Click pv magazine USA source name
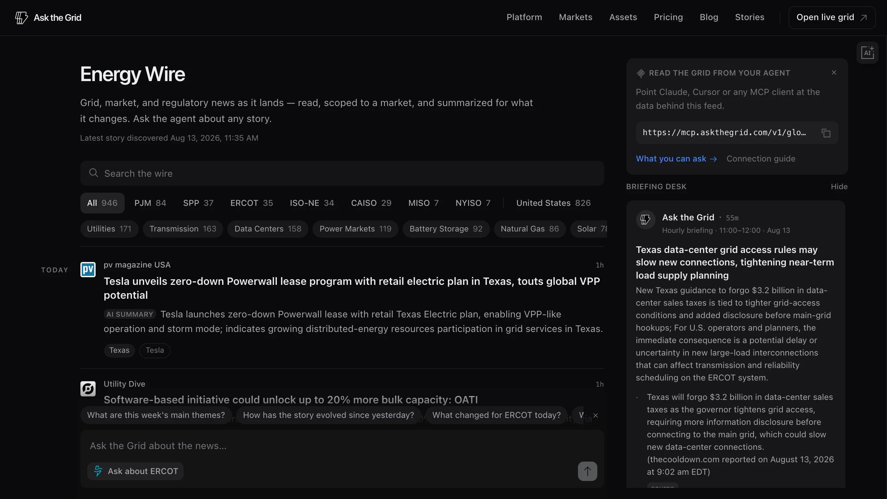Viewport: 887px width, 499px height. tap(137, 265)
